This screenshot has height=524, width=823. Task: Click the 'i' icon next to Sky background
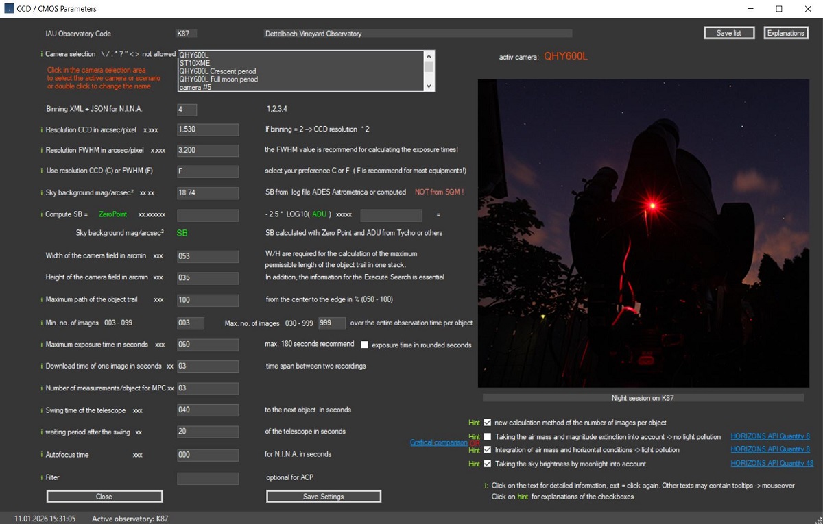pyautogui.click(x=42, y=193)
